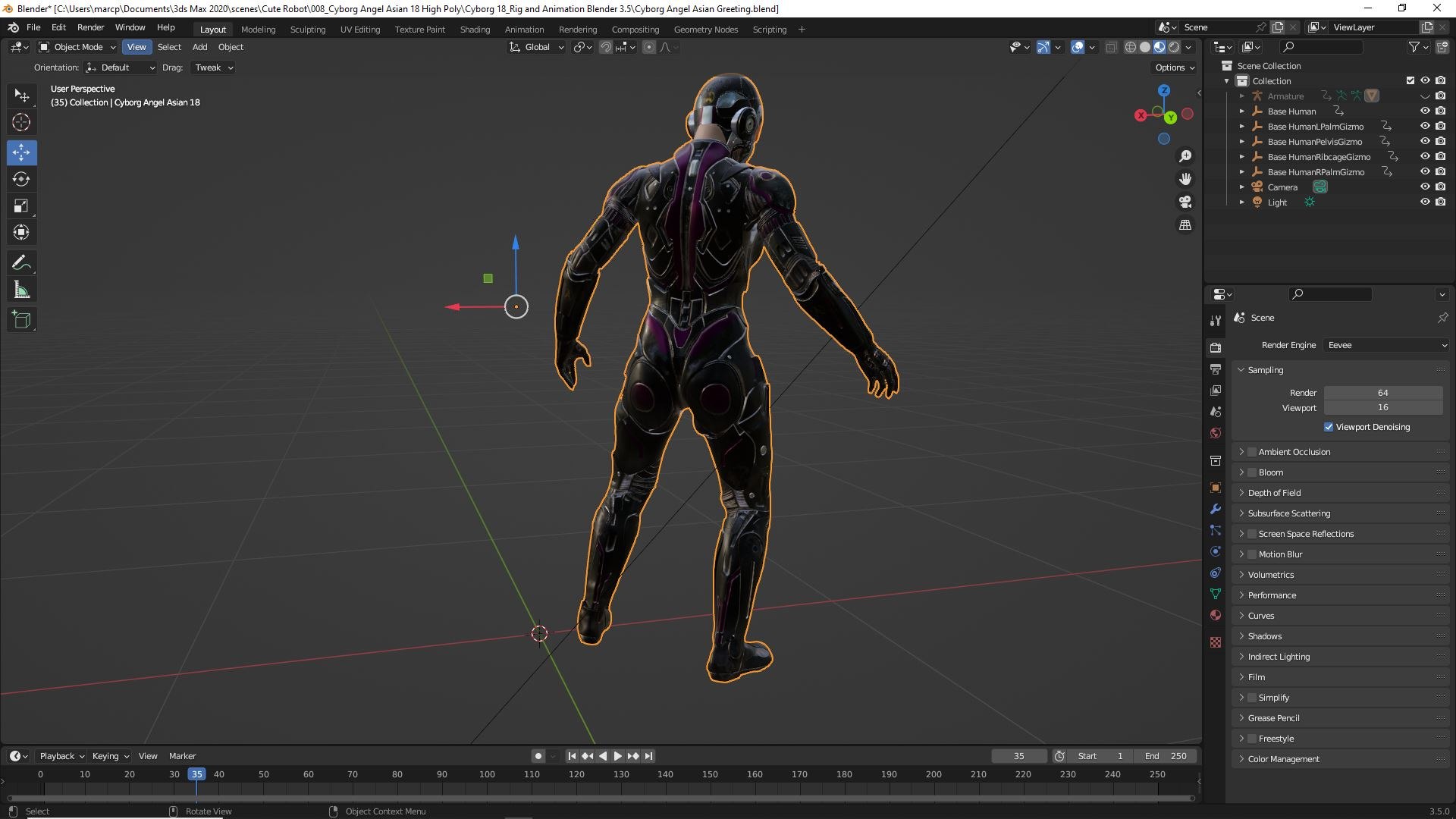Switch to Rendered viewport shading
The height and width of the screenshot is (819, 1456).
(1174, 47)
